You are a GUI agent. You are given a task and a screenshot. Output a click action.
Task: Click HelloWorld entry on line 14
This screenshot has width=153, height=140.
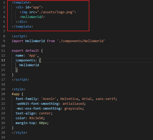(x=29, y=65)
